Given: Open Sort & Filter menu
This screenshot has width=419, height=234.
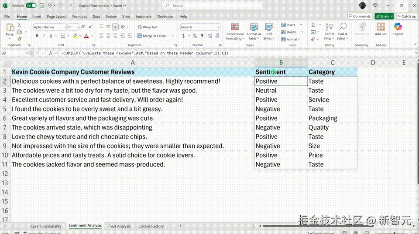Looking at the screenshot, I should click(329, 32).
